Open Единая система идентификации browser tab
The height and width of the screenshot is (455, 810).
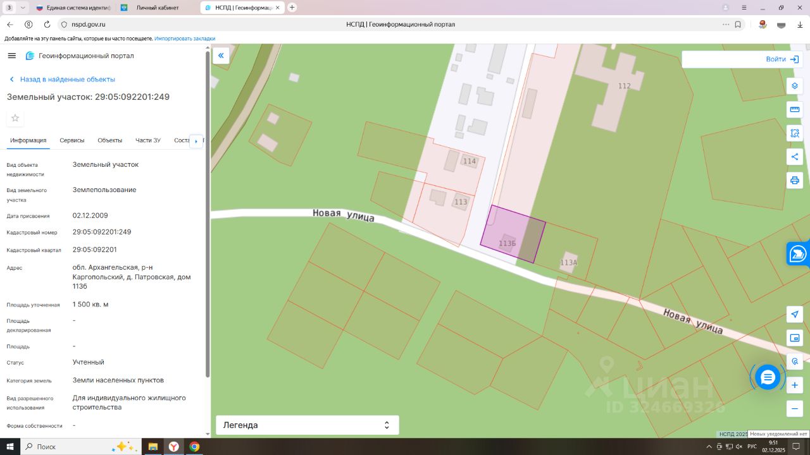pos(73,8)
